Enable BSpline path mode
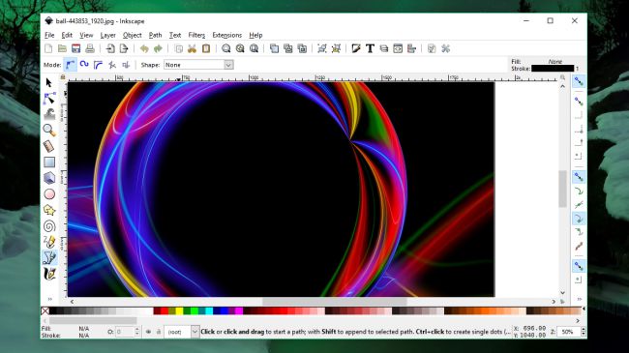Image resolution: width=629 pixels, height=353 pixels. click(x=98, y=65)
